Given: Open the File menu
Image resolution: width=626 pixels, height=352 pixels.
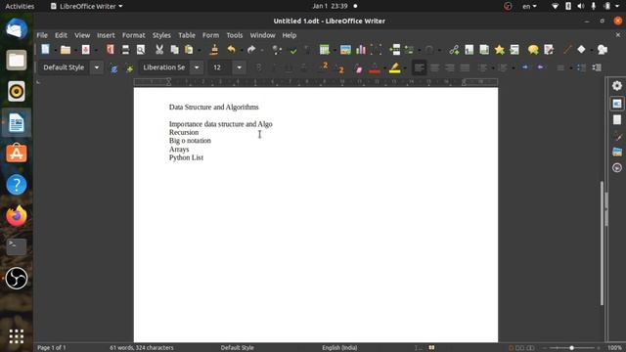Looking at the screenshot, I should 42,35.
